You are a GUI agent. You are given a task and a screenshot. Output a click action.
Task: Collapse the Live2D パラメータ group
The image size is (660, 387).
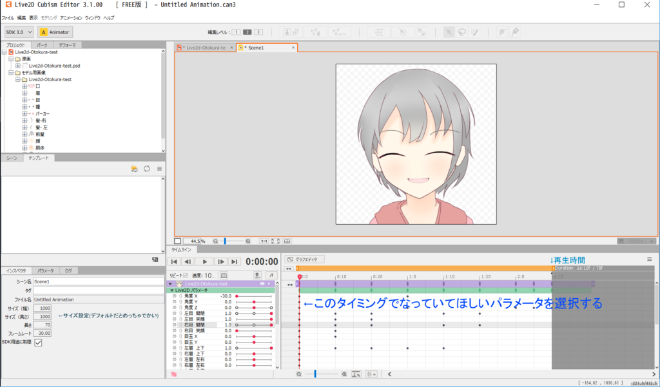click(171, 290)
